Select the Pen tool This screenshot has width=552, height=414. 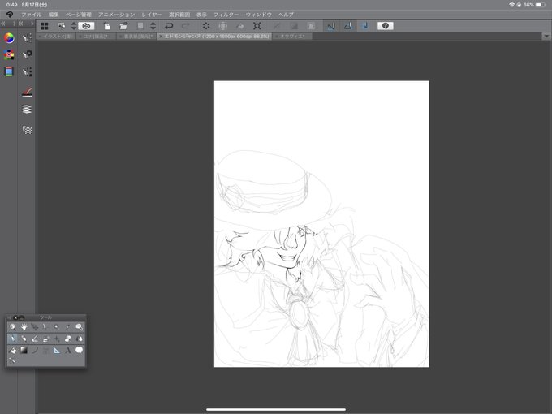coord(13,339)
